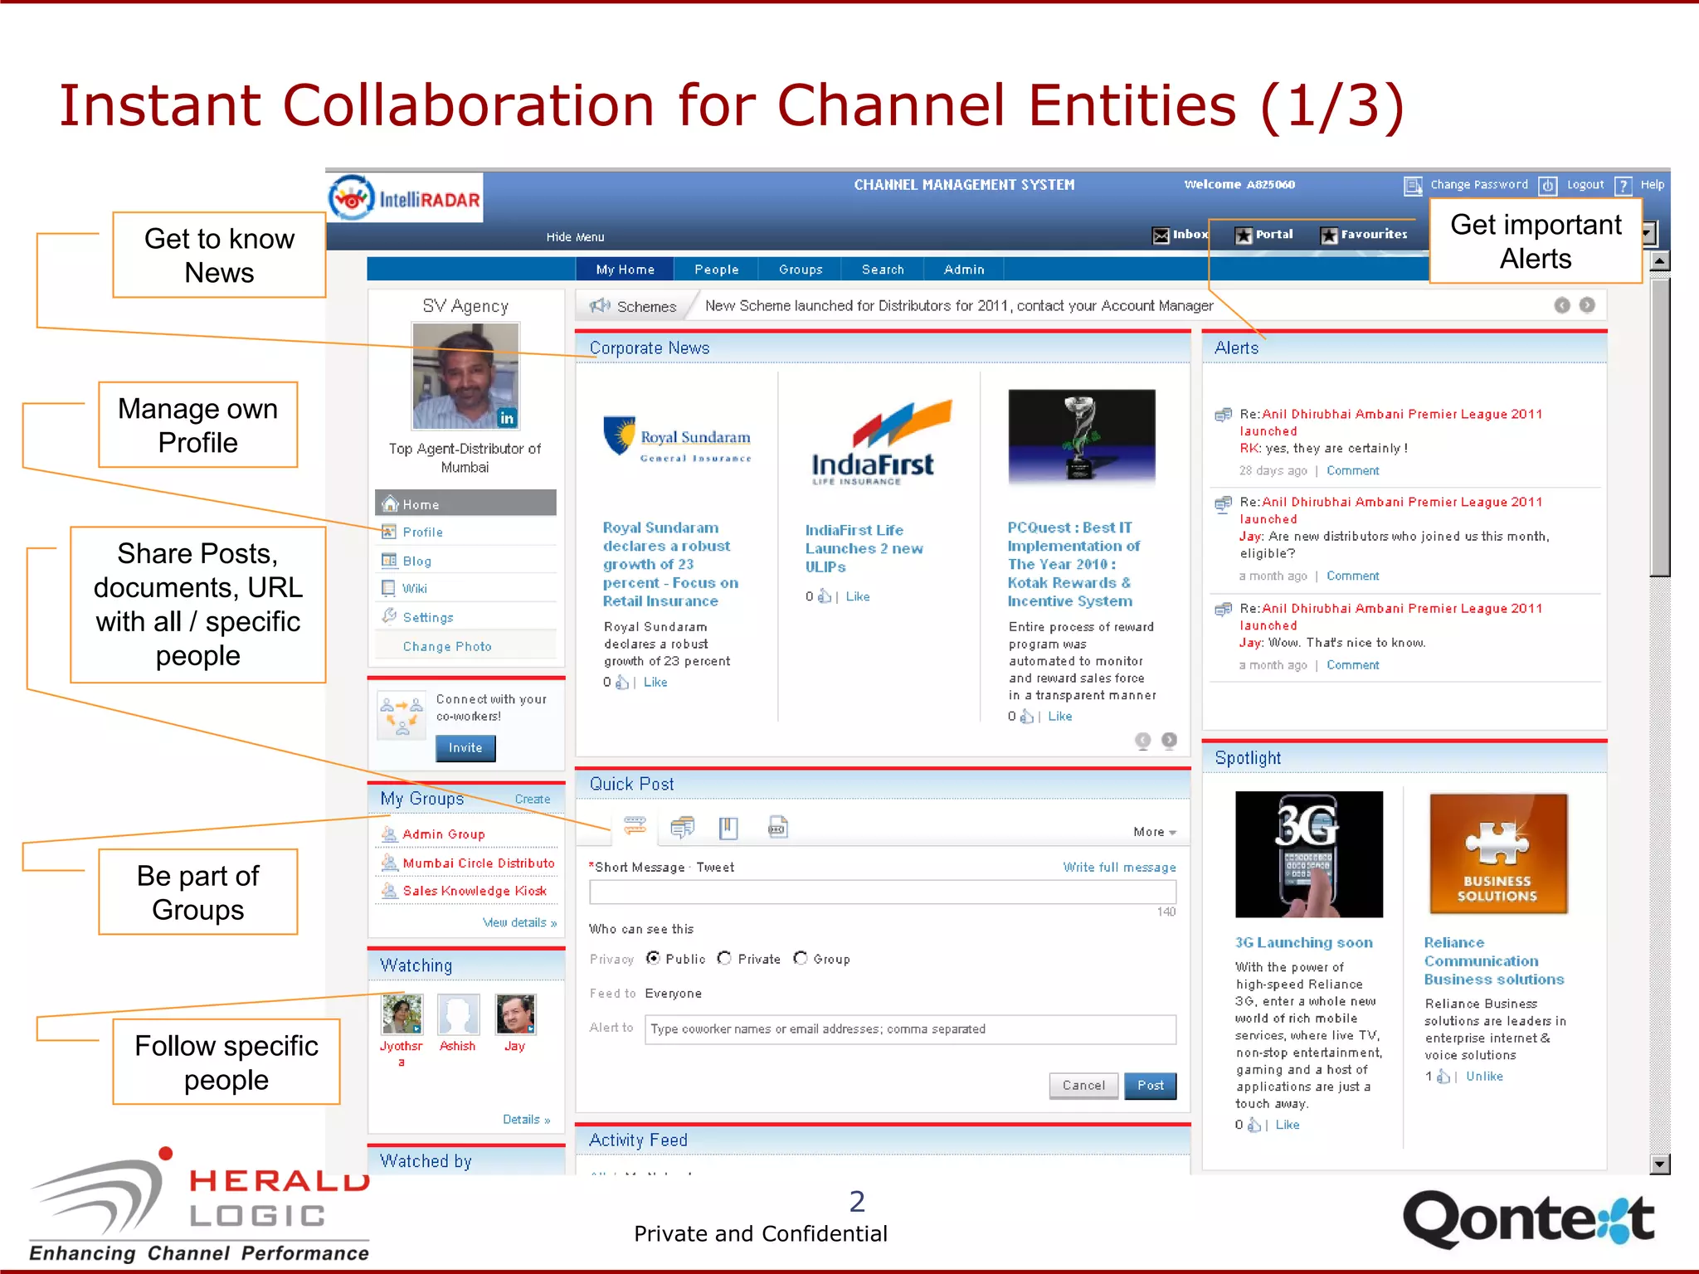Select the short message post icon
1699x1274 pixels.
coord(635,826)
